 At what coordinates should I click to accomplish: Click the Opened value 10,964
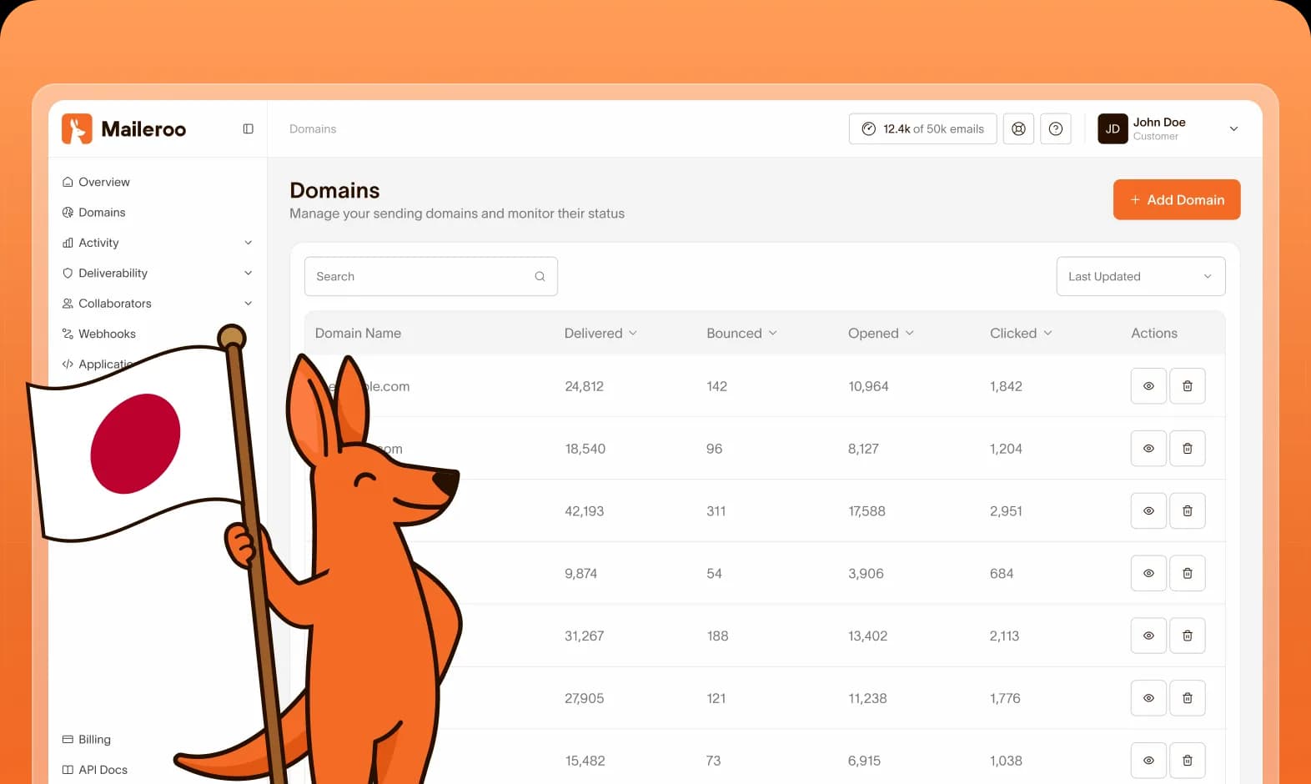[x=868, y=387]
